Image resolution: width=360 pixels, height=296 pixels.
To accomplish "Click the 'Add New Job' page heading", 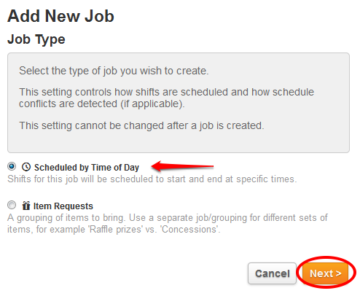I will pos(60,16).
